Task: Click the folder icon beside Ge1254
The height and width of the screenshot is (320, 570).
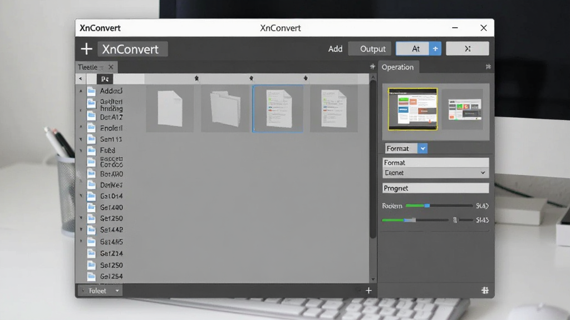Action: (x=91, y=277)
